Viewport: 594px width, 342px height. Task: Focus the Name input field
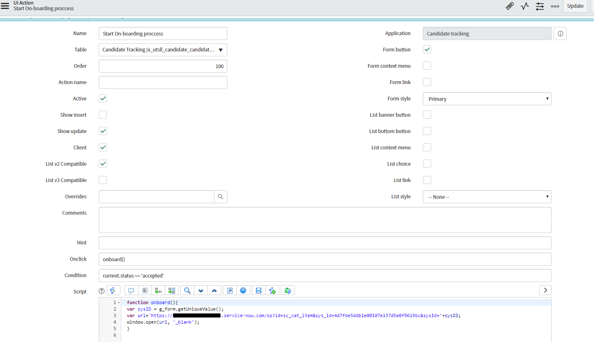[163, 33]
